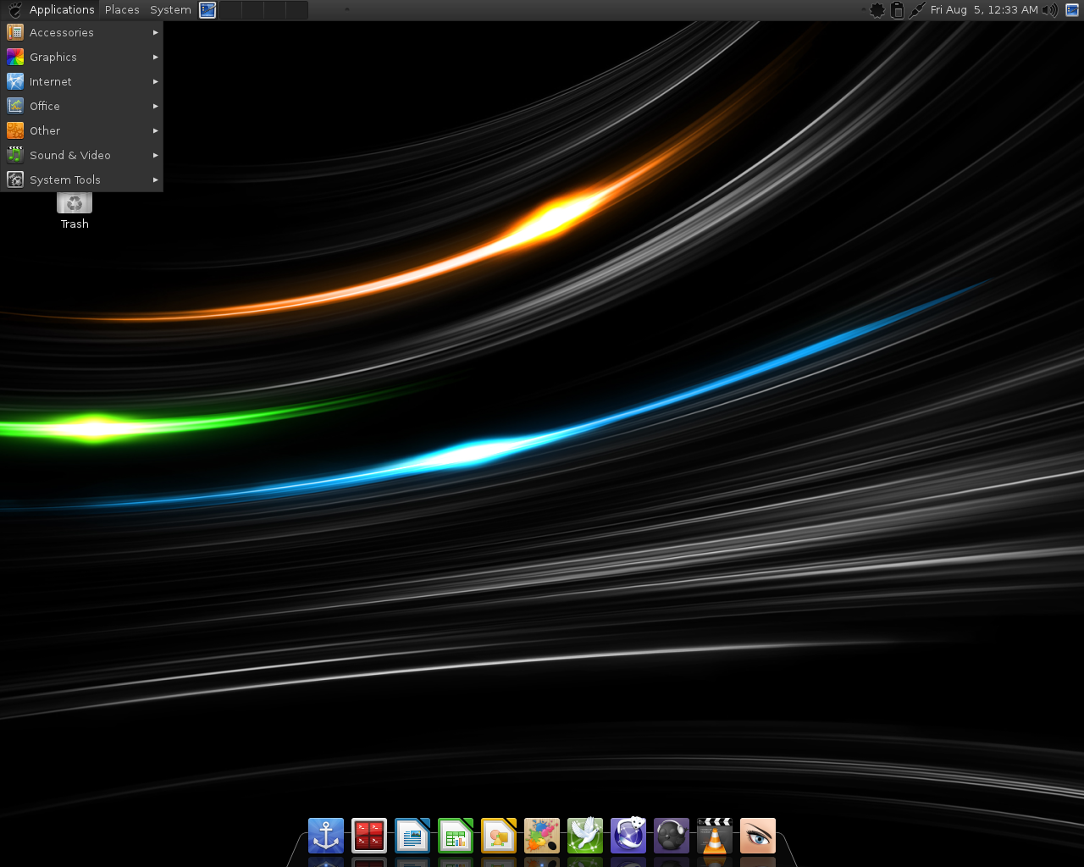Launch the eye icon in dock

pyautogui.click(x=758, y=836)
